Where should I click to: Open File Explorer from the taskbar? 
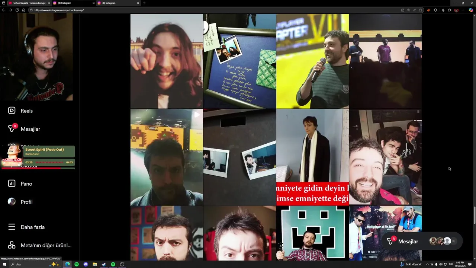[x=95, y=264]
